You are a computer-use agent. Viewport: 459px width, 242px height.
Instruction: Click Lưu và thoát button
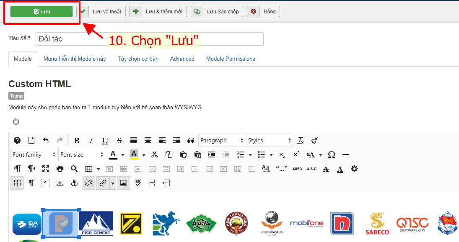101,12
